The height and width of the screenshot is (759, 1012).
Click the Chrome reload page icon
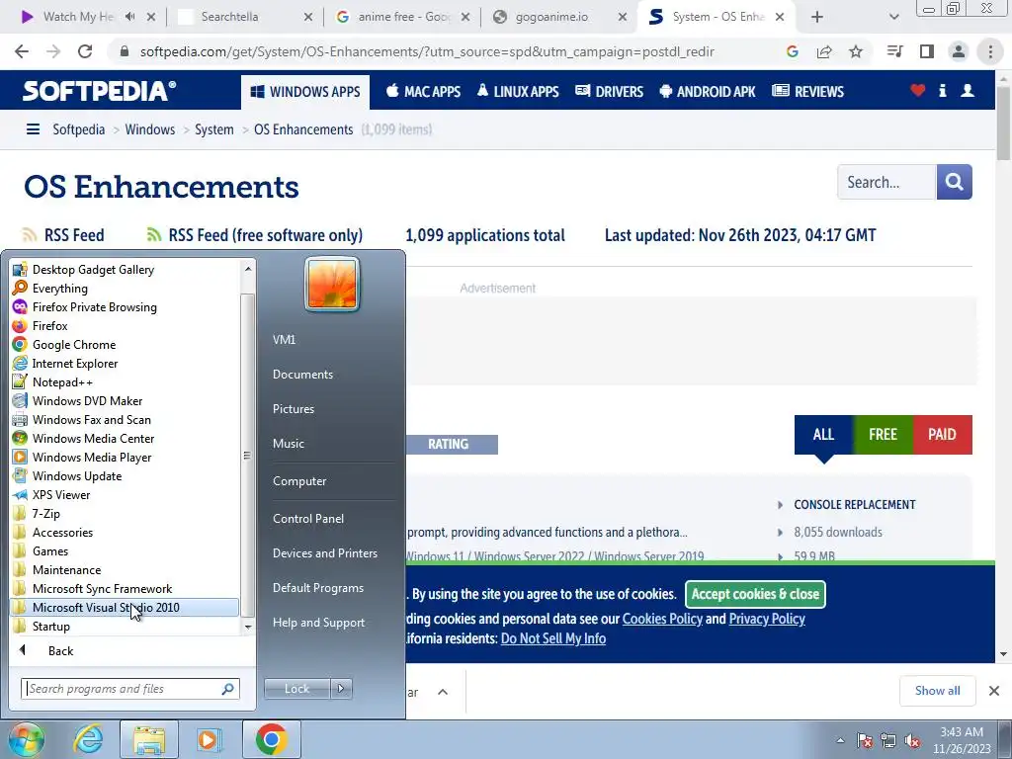pyautogui.click(x=85, y=51)
